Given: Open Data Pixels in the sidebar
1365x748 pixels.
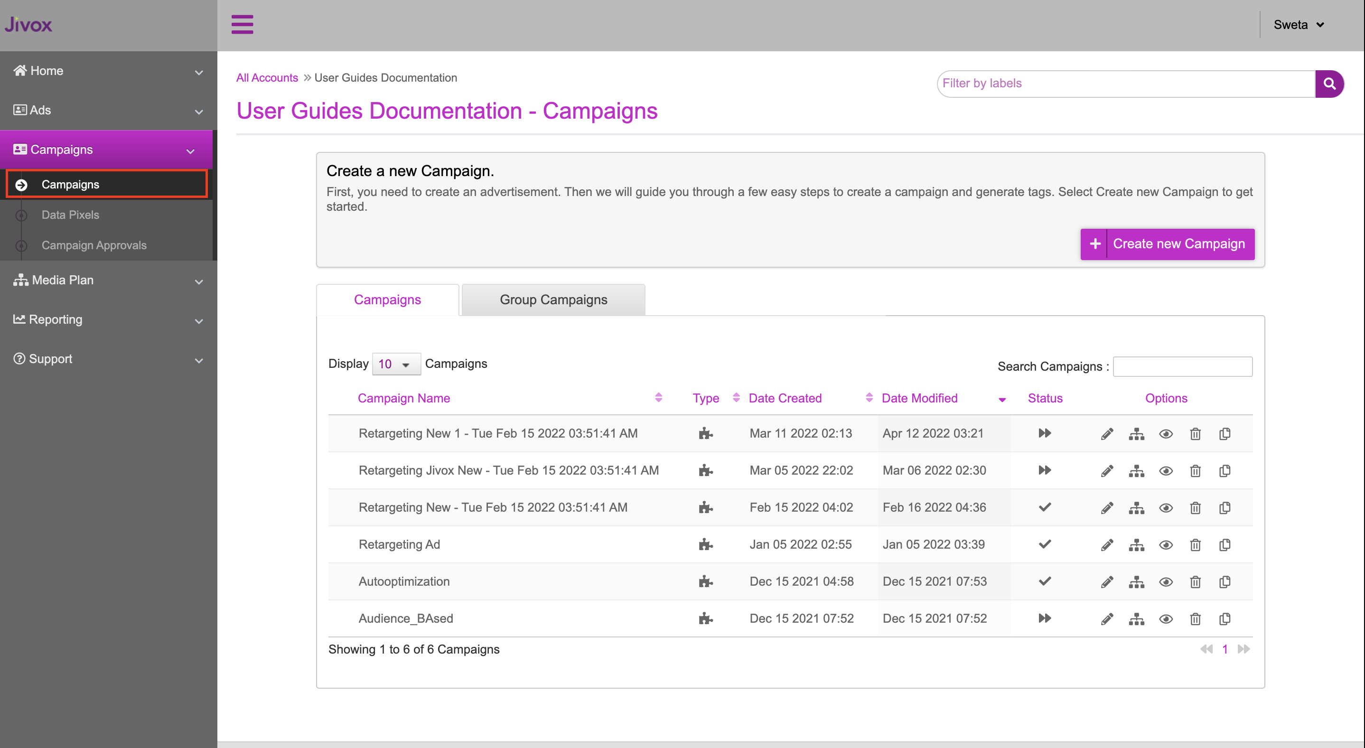Looking at the screenshot, I should point(70,215).
